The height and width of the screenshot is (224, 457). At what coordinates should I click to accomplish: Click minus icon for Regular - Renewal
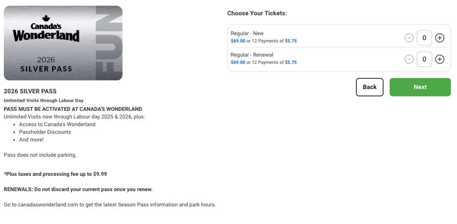(x=409, y=60)
